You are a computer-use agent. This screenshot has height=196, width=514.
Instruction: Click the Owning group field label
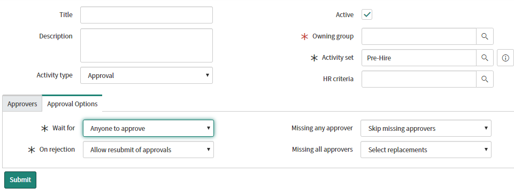(333, 36)
